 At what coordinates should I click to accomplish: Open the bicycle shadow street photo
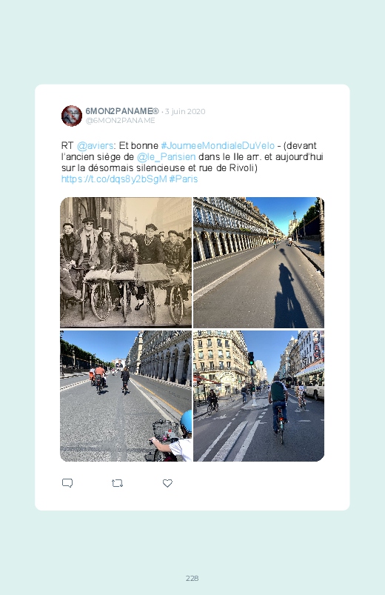(258, 262)
